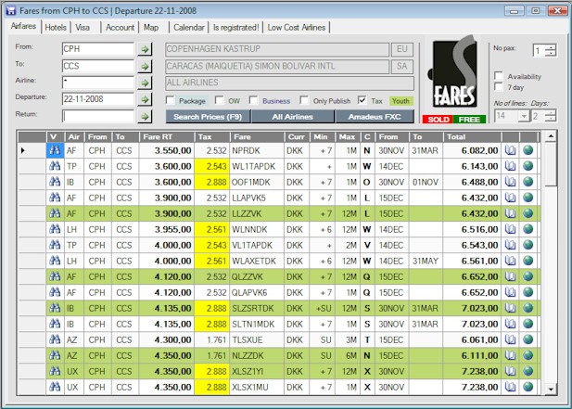Click the To airport code field
Image resolution: width=572 pixels, height=409 pixels.
(x=97, y=66)
